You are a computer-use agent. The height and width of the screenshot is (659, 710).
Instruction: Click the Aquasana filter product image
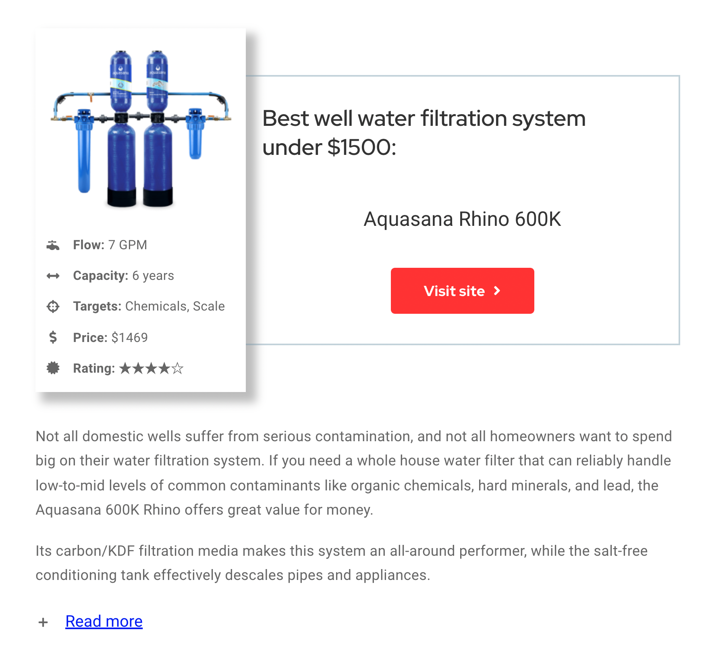pos(141,128)
